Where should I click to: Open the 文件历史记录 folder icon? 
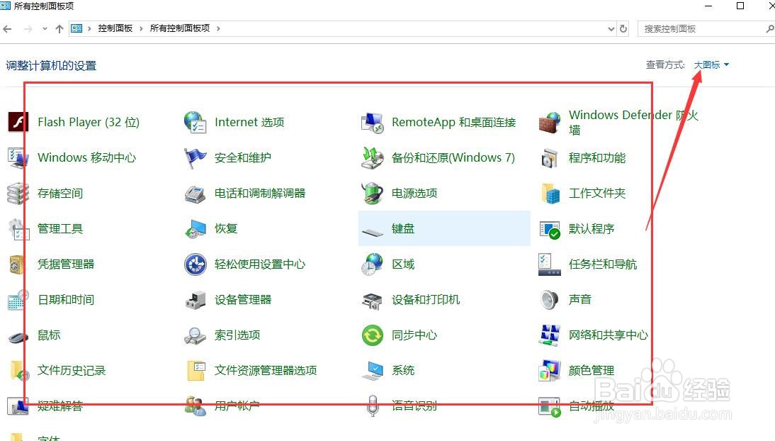click(x=20, y=370)
